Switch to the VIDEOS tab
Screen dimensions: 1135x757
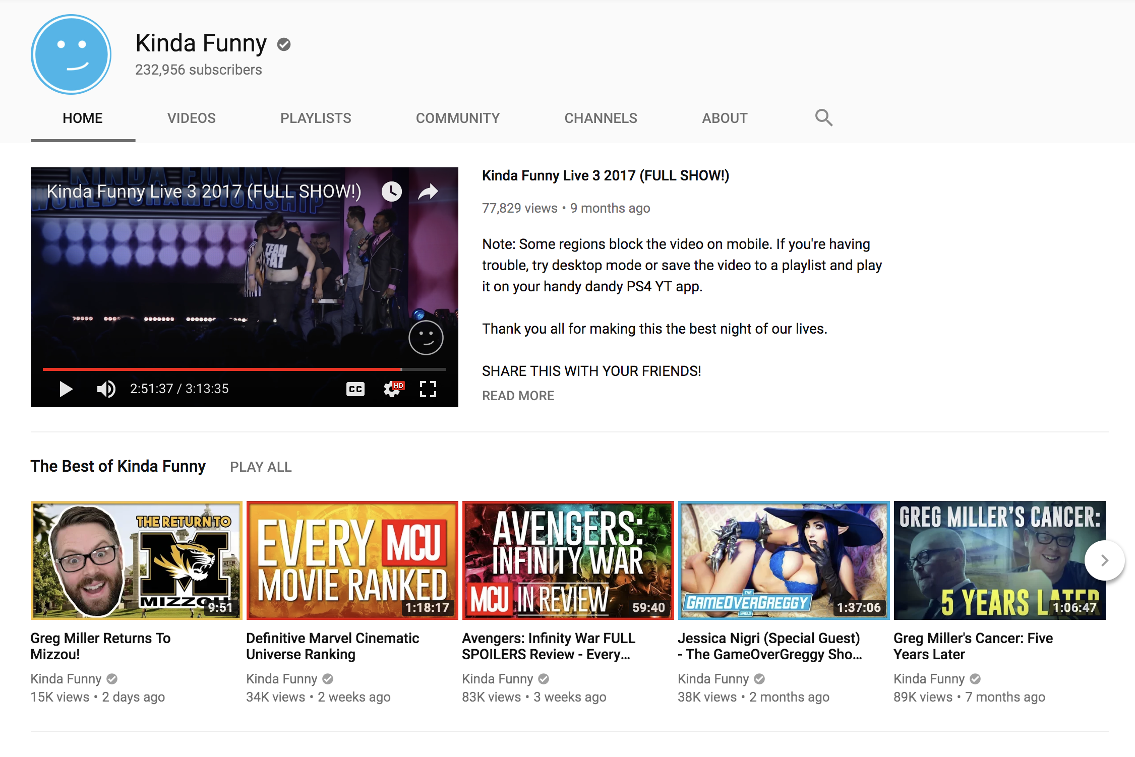coord(192,117)
